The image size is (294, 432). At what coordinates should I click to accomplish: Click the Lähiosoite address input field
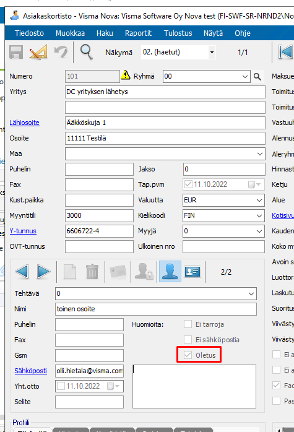pos(165,123)
